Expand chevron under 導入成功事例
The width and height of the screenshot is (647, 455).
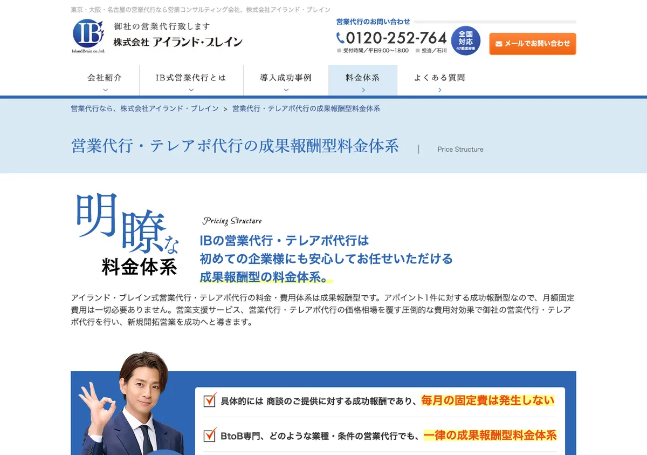tap(286, 90)
